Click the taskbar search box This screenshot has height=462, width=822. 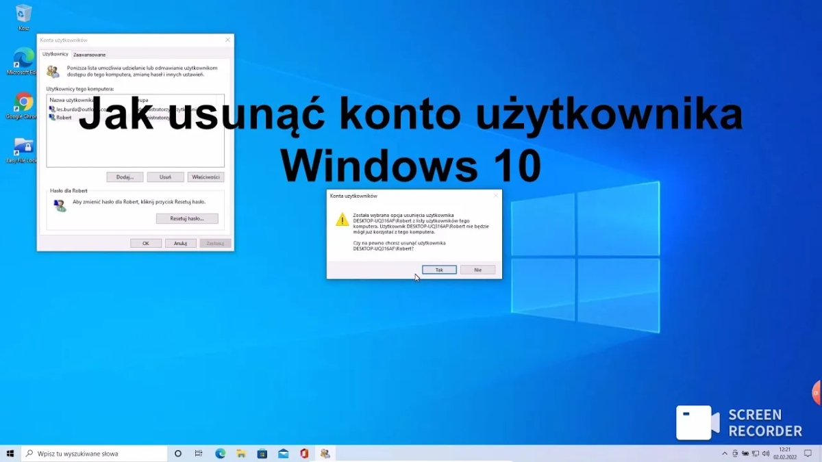tap(96, 453)
